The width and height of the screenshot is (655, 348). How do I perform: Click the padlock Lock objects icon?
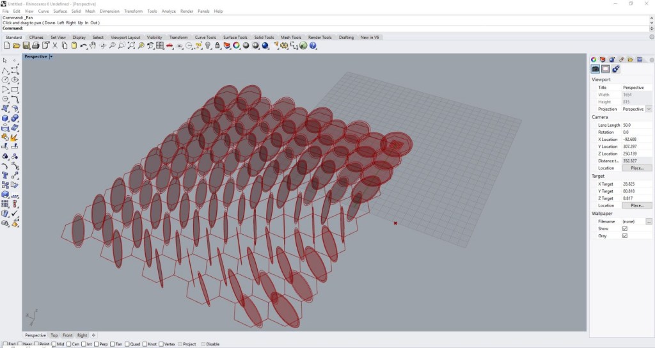[217, 46]
